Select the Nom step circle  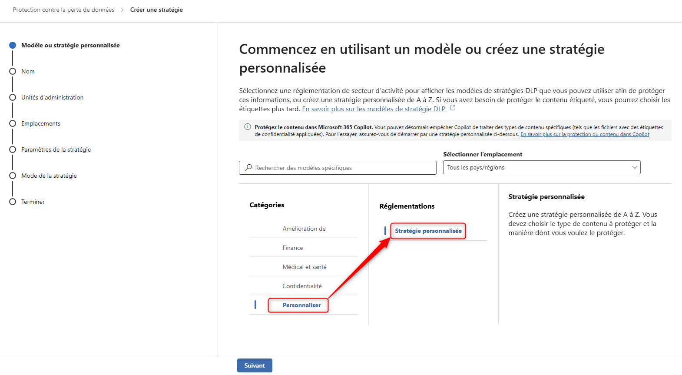click(13, 71)
